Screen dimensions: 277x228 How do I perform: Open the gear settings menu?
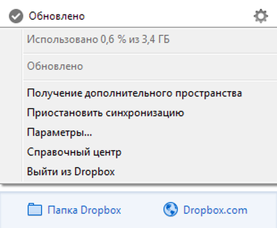[x=260, y=17]
